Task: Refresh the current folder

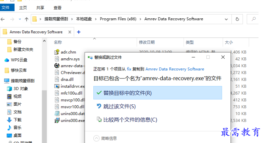Action: (x=237, y=19)
